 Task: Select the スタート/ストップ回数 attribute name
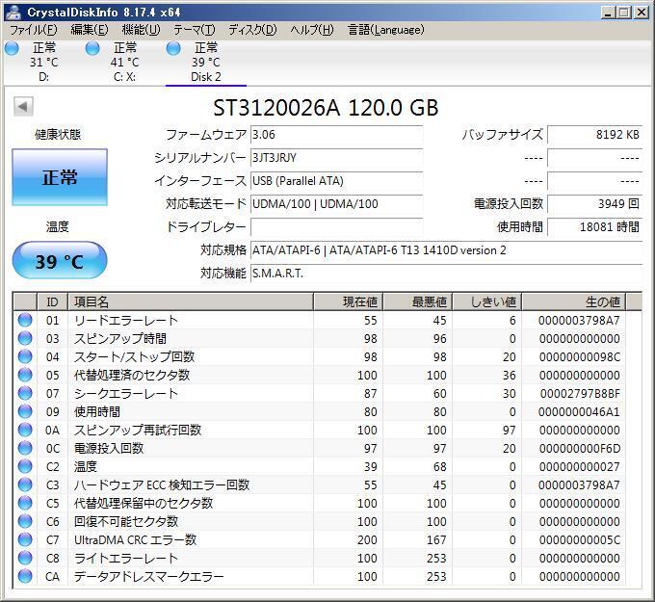pyautogui.click(x=135, y=356)
